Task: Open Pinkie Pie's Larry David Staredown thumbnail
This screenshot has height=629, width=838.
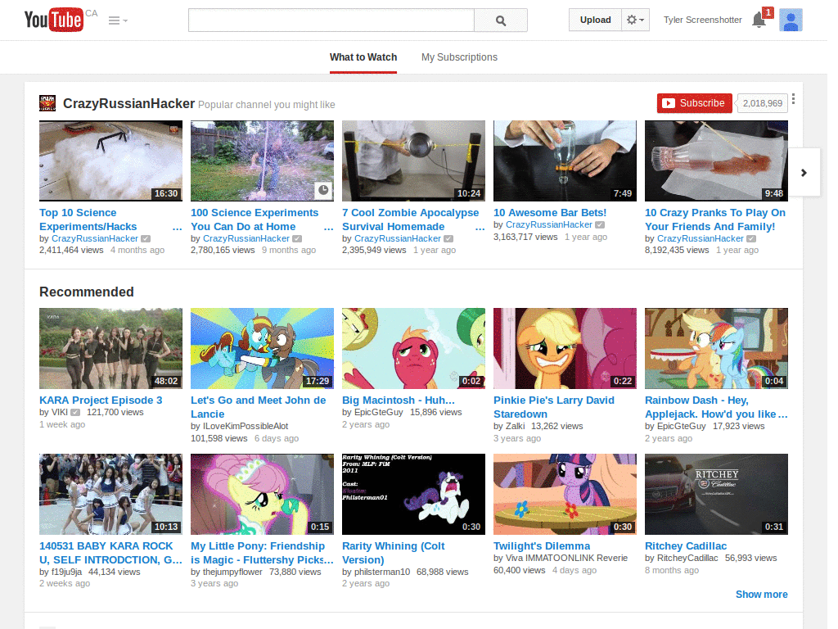Action: (565, 348)
